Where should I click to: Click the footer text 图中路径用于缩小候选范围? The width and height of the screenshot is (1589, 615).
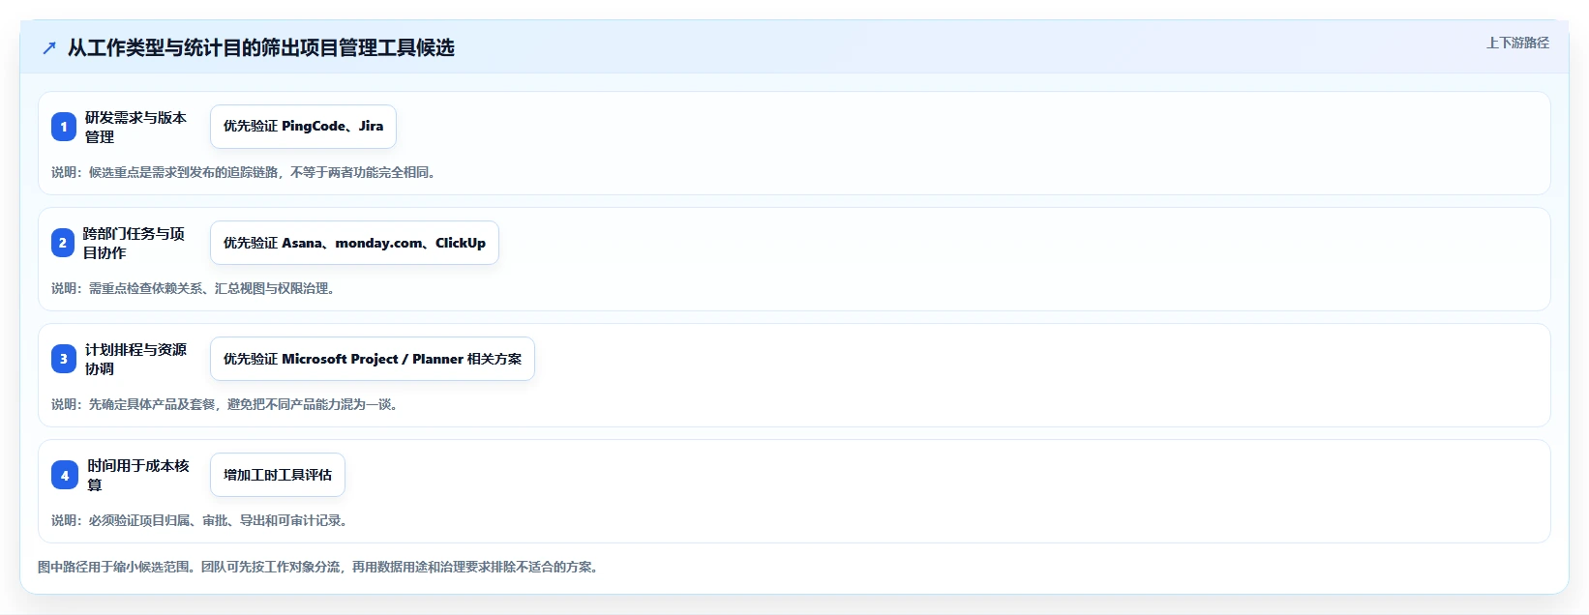[320, 567]
